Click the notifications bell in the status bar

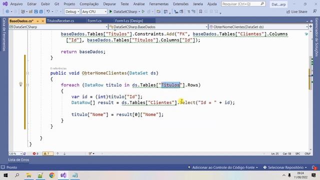pos(314,167)
